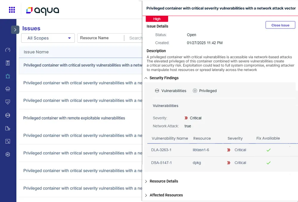Expand the Affected Resources section

click(x=146, y=195)
